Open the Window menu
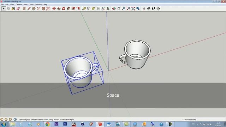This screenshot has height=127, width=226. pyautogui.click(x=38, y=5)
